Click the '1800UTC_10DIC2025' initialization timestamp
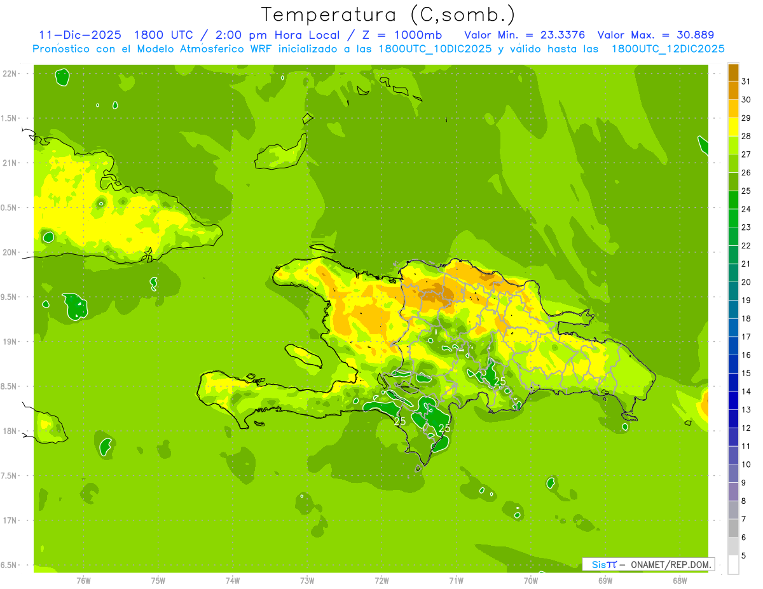Screen dimensions: 763x589 (434, 49)
